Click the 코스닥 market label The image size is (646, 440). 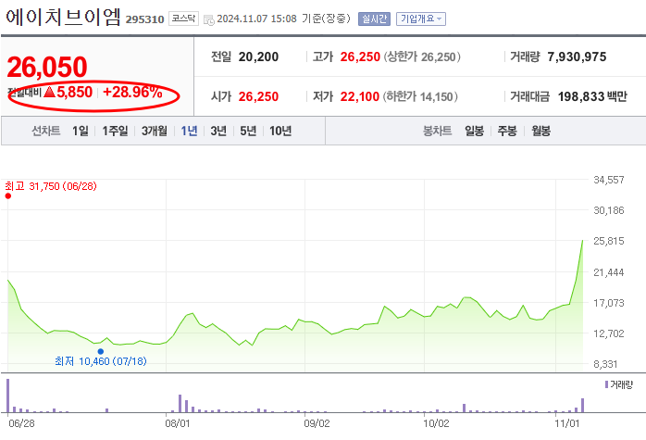183,19
